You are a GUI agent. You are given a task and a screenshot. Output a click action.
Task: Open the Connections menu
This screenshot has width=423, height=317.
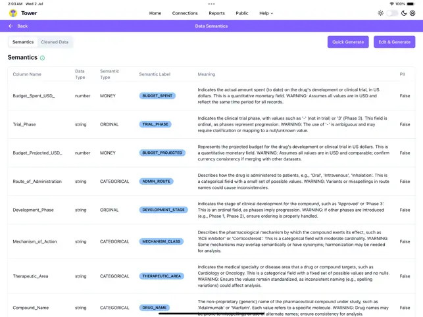coord(185,13)
